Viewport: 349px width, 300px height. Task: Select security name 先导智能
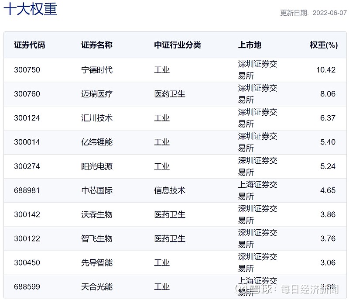point(97,263)
